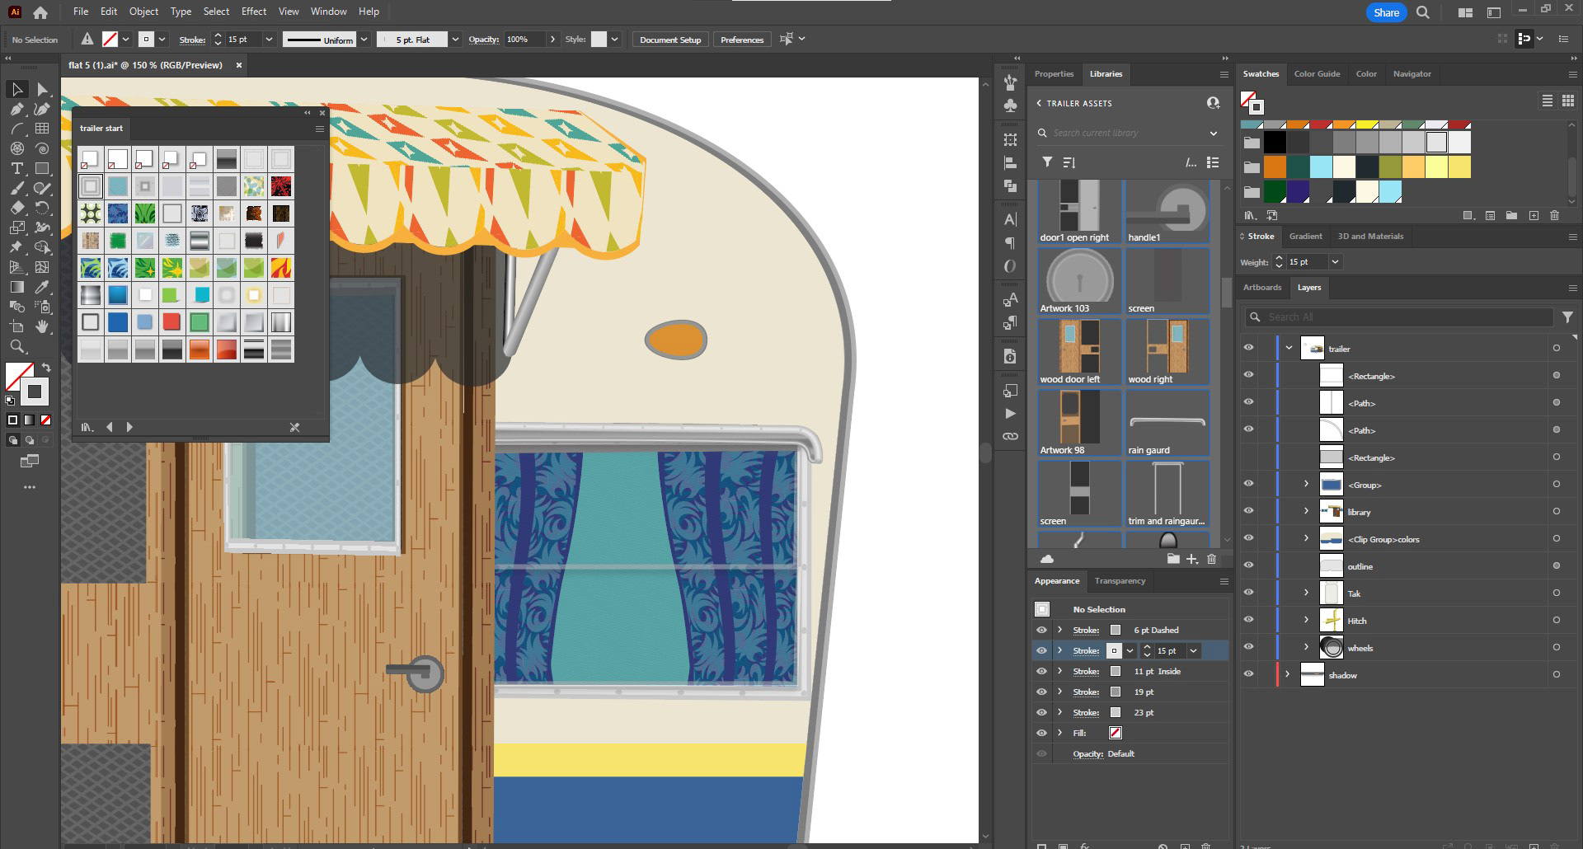Collapse the trailer layer
This screenshot has height=849, width=1583.
[1289, 348]
